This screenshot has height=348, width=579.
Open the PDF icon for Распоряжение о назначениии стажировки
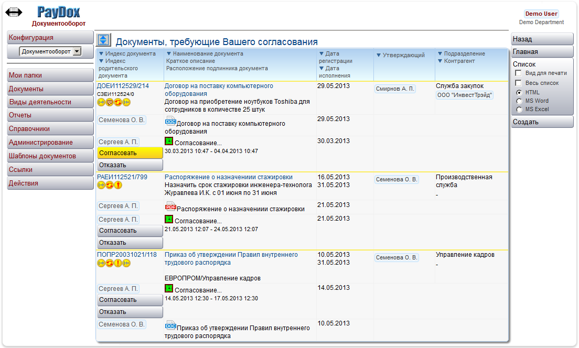[x=170, y=206]
